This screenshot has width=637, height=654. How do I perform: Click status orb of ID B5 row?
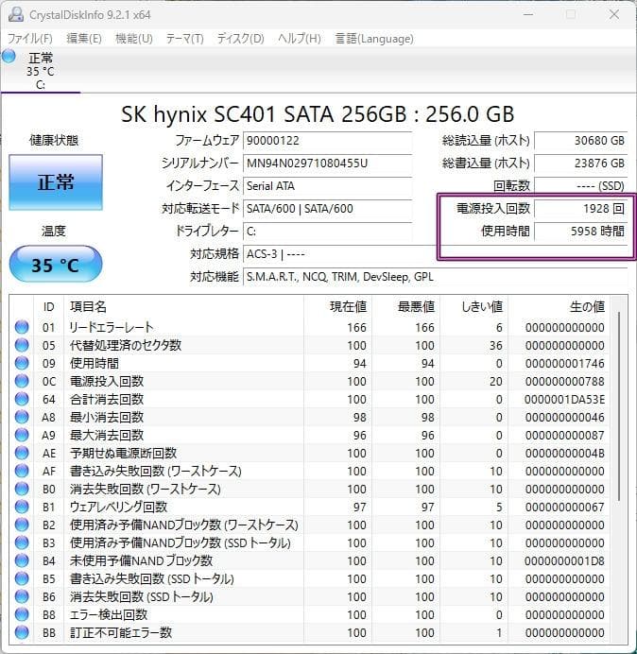(x=22, y=578)
